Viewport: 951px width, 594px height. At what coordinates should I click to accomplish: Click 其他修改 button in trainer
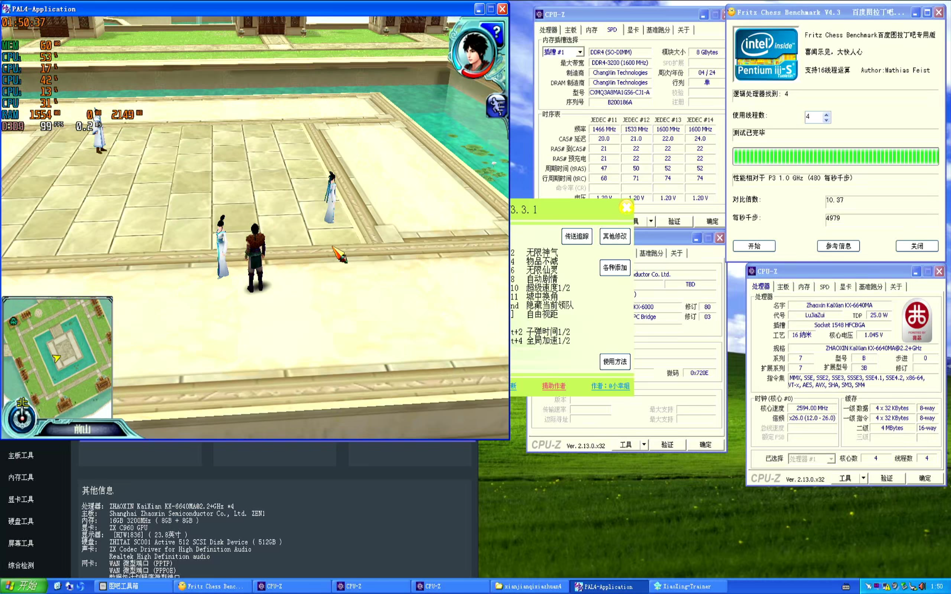click(615, 236)
